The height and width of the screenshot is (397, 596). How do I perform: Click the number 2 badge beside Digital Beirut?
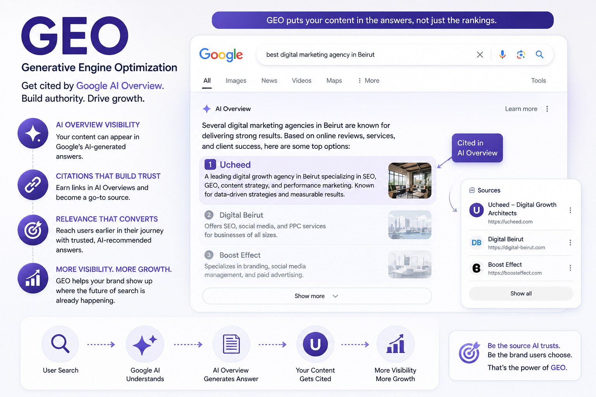point(209,215)
